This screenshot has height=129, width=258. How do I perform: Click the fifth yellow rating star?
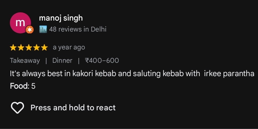coord(44,48)
